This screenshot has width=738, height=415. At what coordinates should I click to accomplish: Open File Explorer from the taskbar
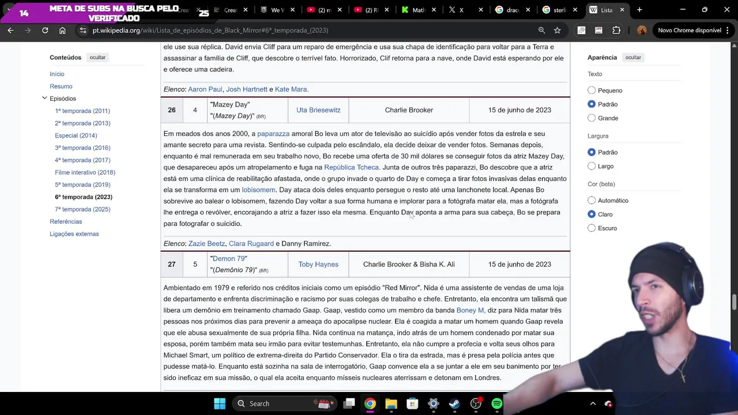391,403
